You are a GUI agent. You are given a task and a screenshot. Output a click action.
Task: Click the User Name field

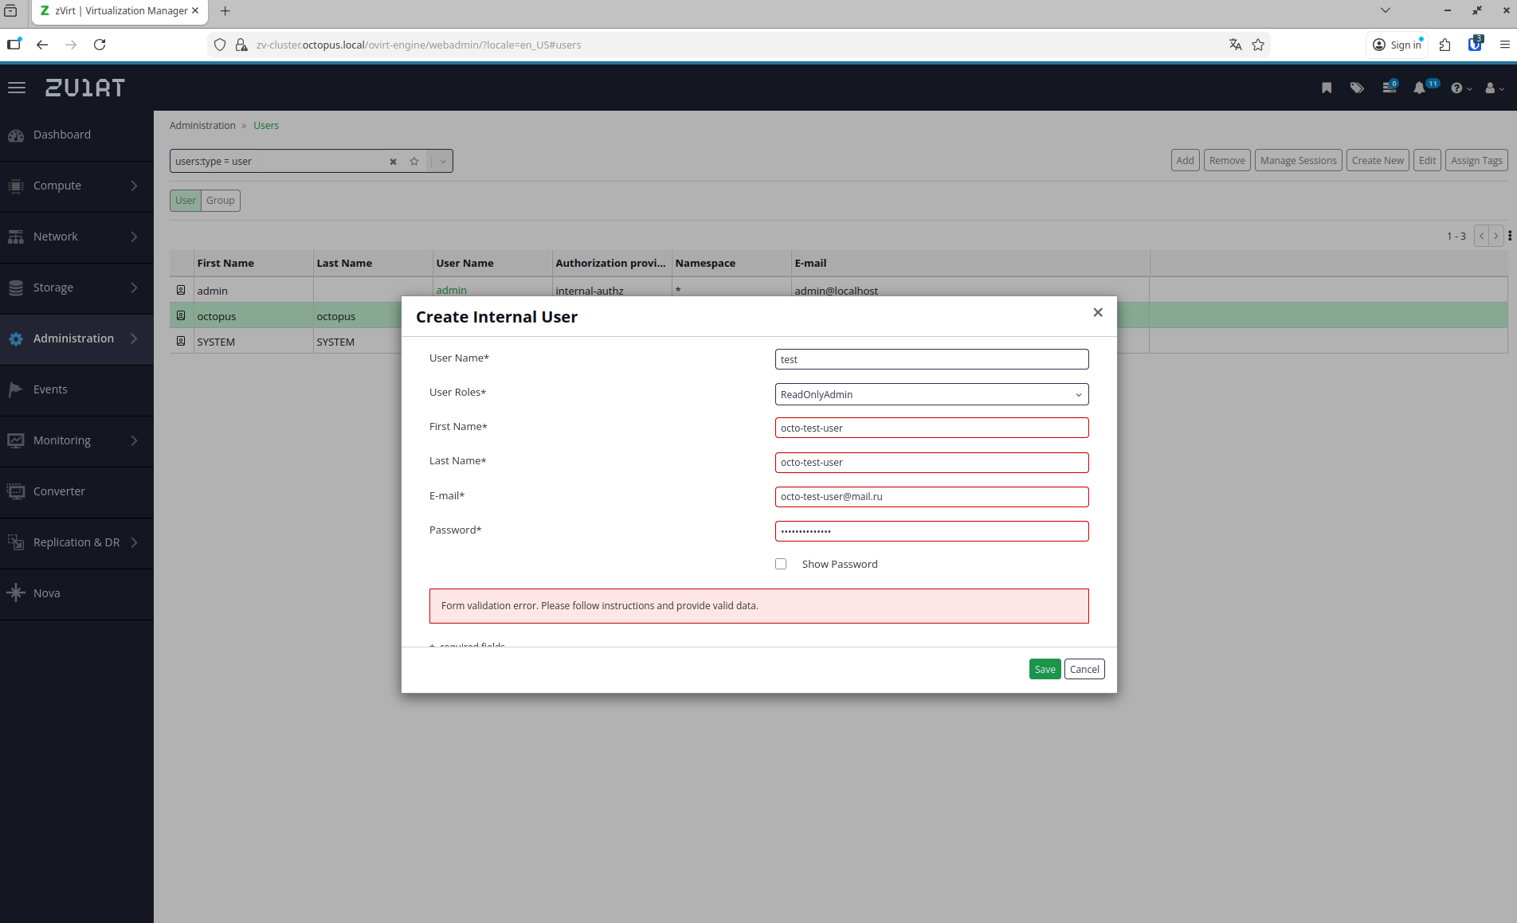(x=931, y=359)
